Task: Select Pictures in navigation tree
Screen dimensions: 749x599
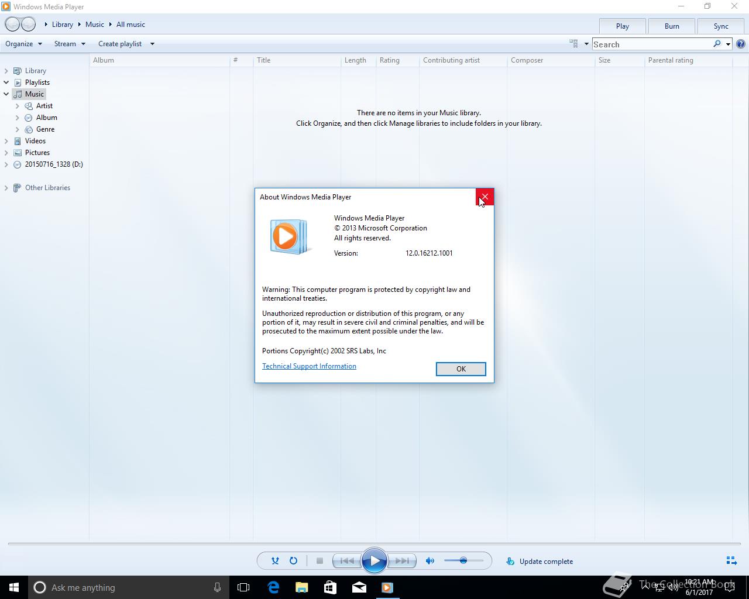Action: click(37, 153)
